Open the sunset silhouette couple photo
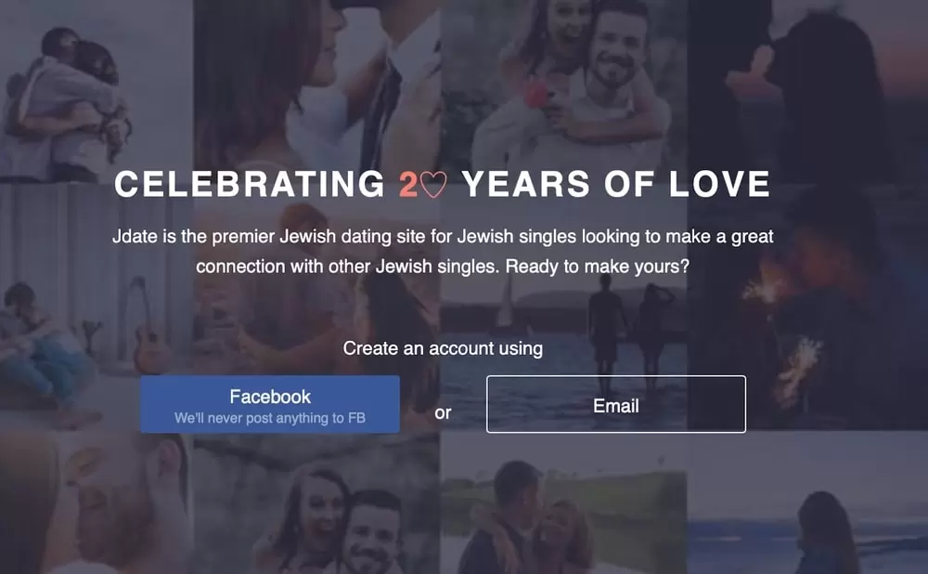The image size is (928, 574). click(808, 89)
